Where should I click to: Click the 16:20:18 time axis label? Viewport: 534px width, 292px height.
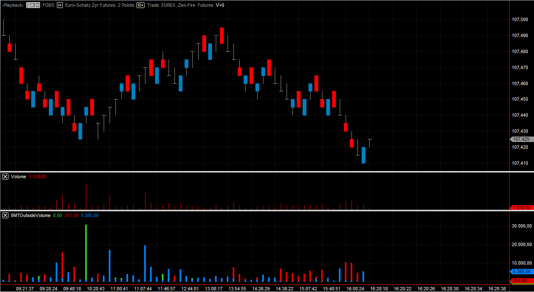pos(379,289)
